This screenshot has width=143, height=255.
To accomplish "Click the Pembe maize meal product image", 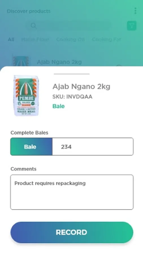I will tap(26, 96).
